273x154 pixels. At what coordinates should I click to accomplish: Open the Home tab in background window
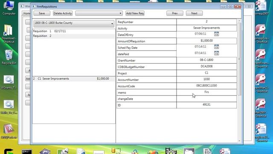(x=26, y=13)
